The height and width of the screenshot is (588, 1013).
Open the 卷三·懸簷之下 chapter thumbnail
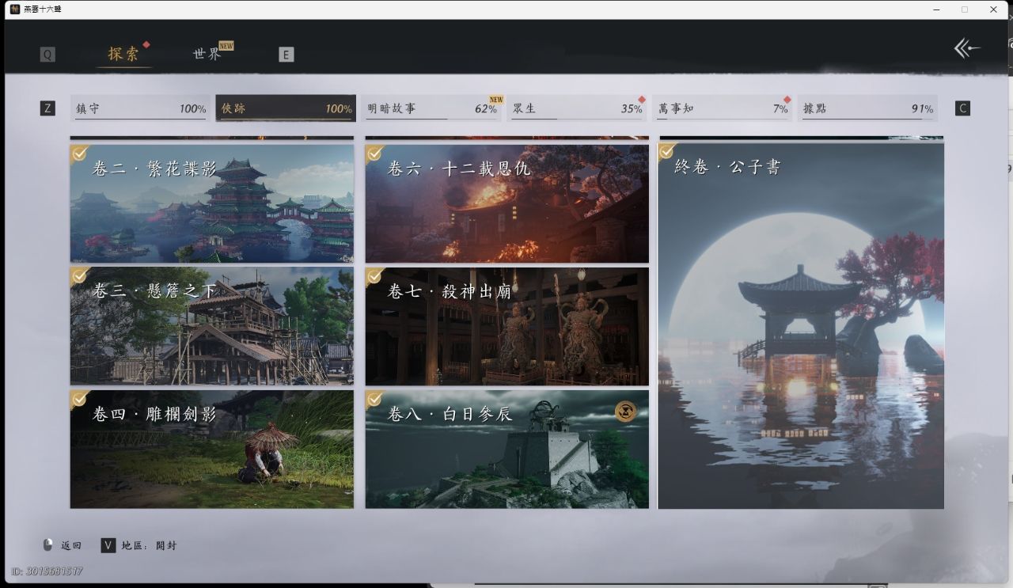pyautogui.click(x=212, y=326)
